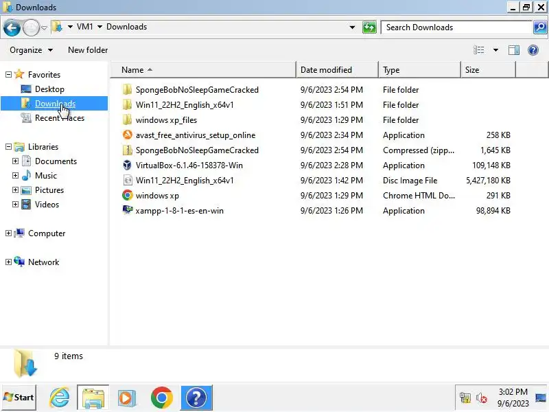Screen dimensions: 549x412
Task: Select Music library in sidebar
Action: click(x=46, y=176)
